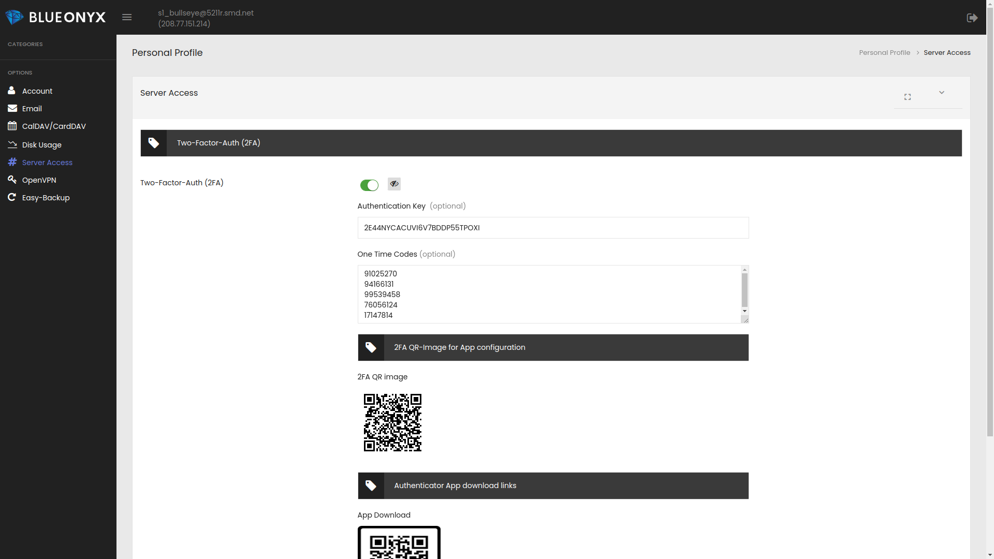
Task: Click one time code 99539458
Action: (382, 295)
